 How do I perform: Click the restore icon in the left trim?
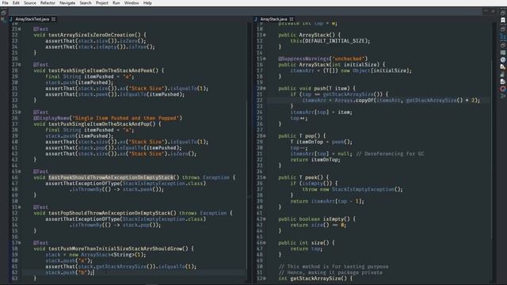pyautogui.click(x=3, y=13)
